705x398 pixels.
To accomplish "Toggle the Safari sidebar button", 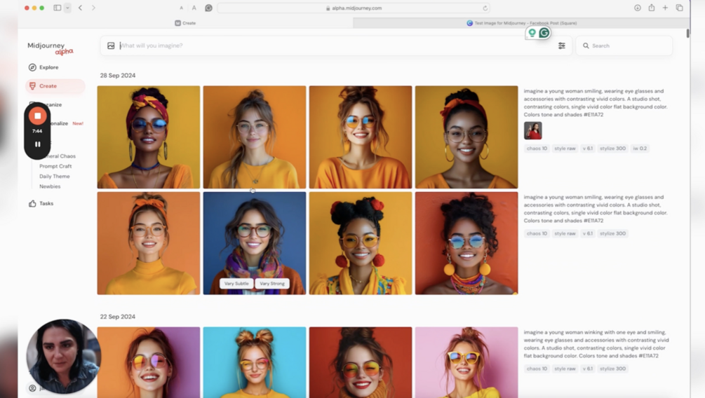I will pyautogui.click(x=57, y=8).
